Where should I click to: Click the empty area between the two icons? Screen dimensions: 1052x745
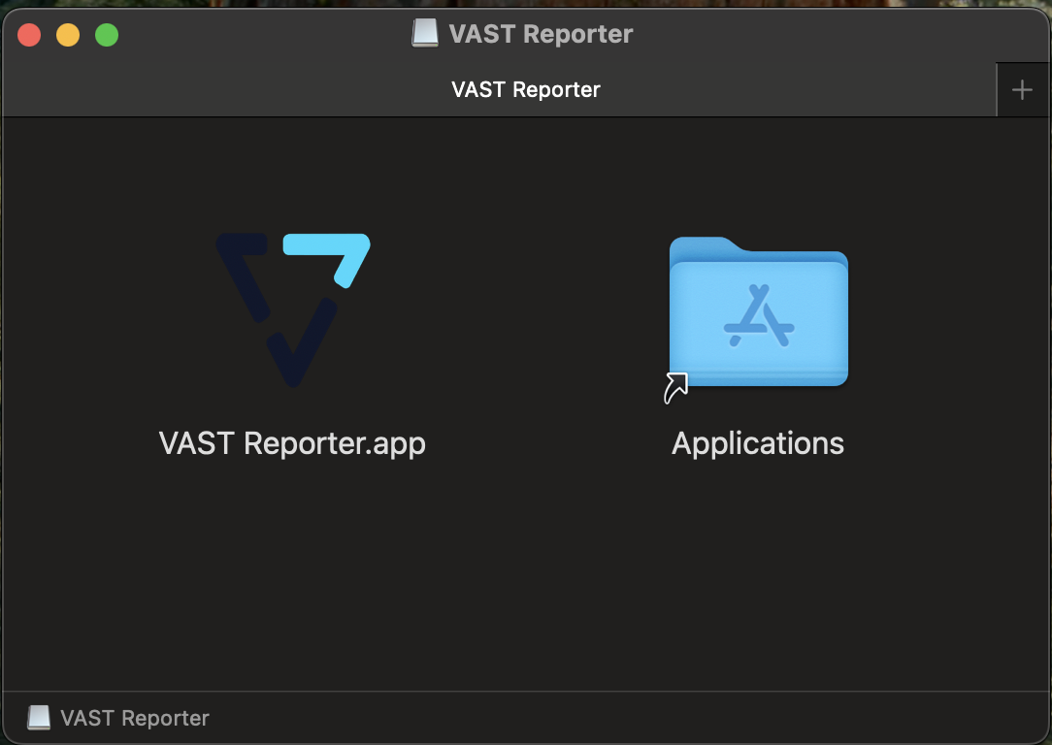526,320
